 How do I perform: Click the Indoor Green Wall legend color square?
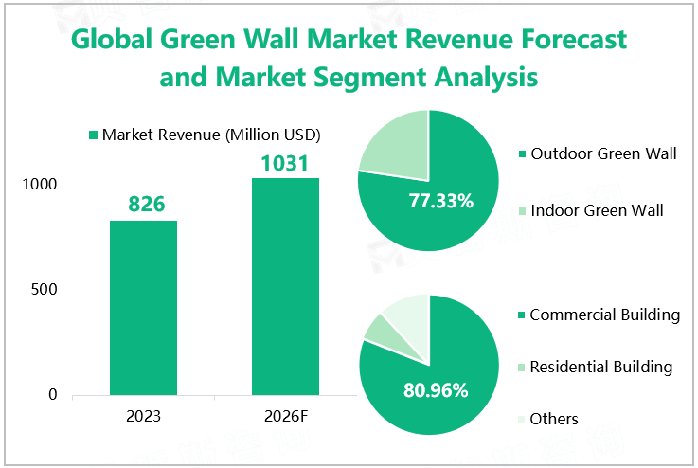pyautogui.click(x=522, y=210)
